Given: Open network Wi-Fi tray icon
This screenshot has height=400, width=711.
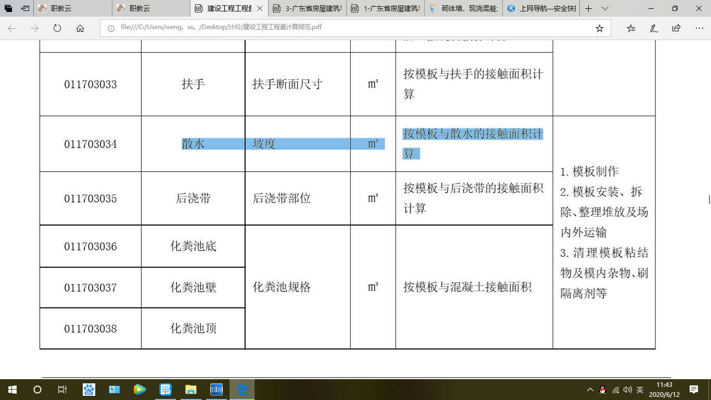Looking at the screenshot, I should (x=616, y=390).
